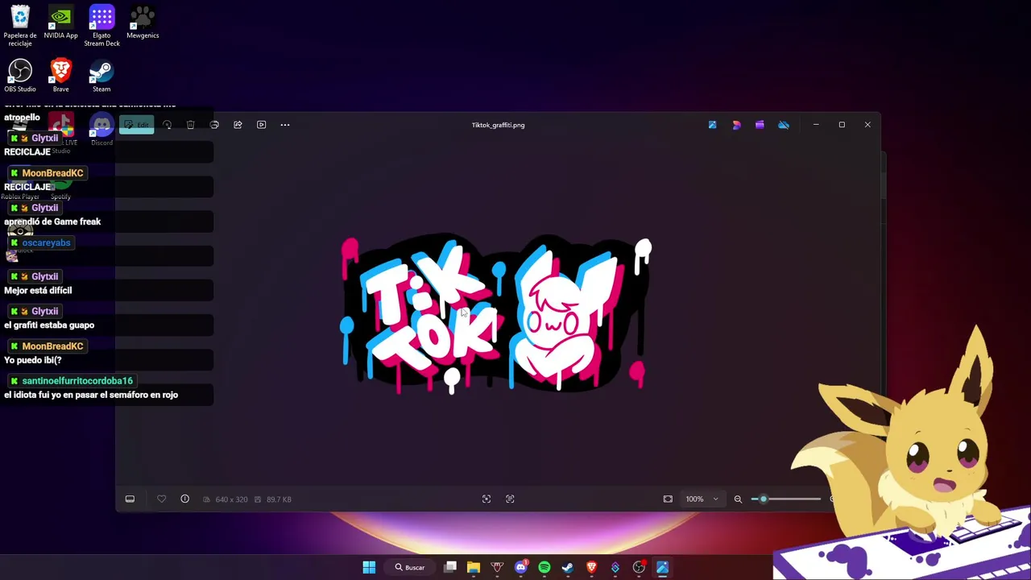Click the fit to window icon
This screenshot has width=1031, height=580.
tap(668, 499)
